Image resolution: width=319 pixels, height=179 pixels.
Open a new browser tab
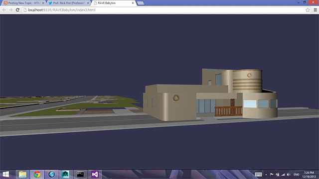point(141,3)
